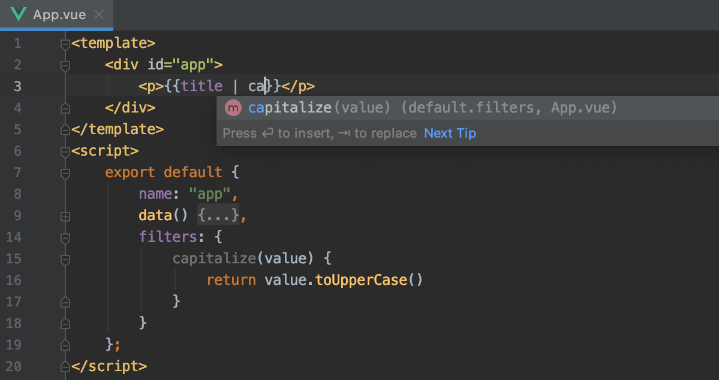This screenshot has width=719, height=380.
Task: Open the Next Tip link
Action: pos(450,133)
